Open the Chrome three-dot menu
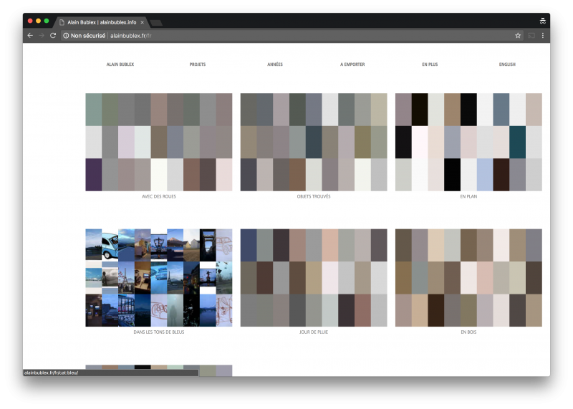 click(543, 35)
